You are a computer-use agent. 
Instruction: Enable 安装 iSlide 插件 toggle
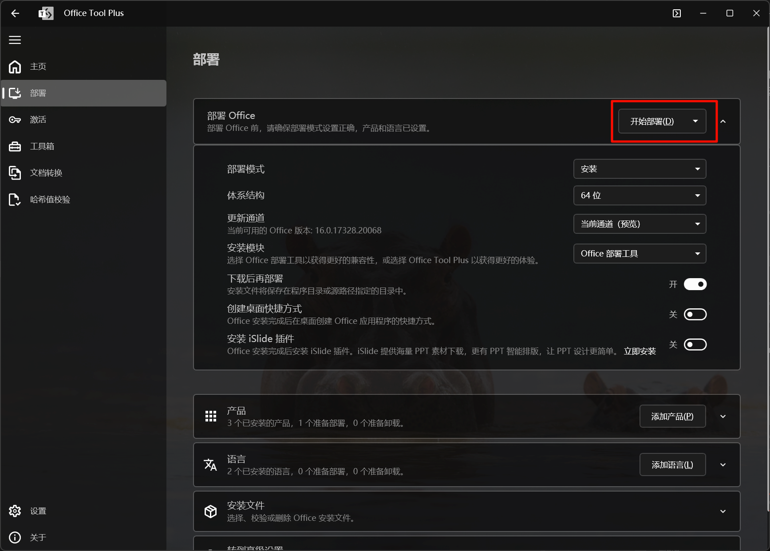(x=695, y=345)
